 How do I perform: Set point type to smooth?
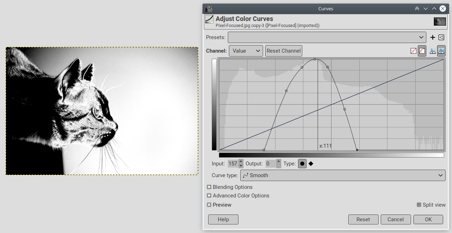tap(302, 164)
